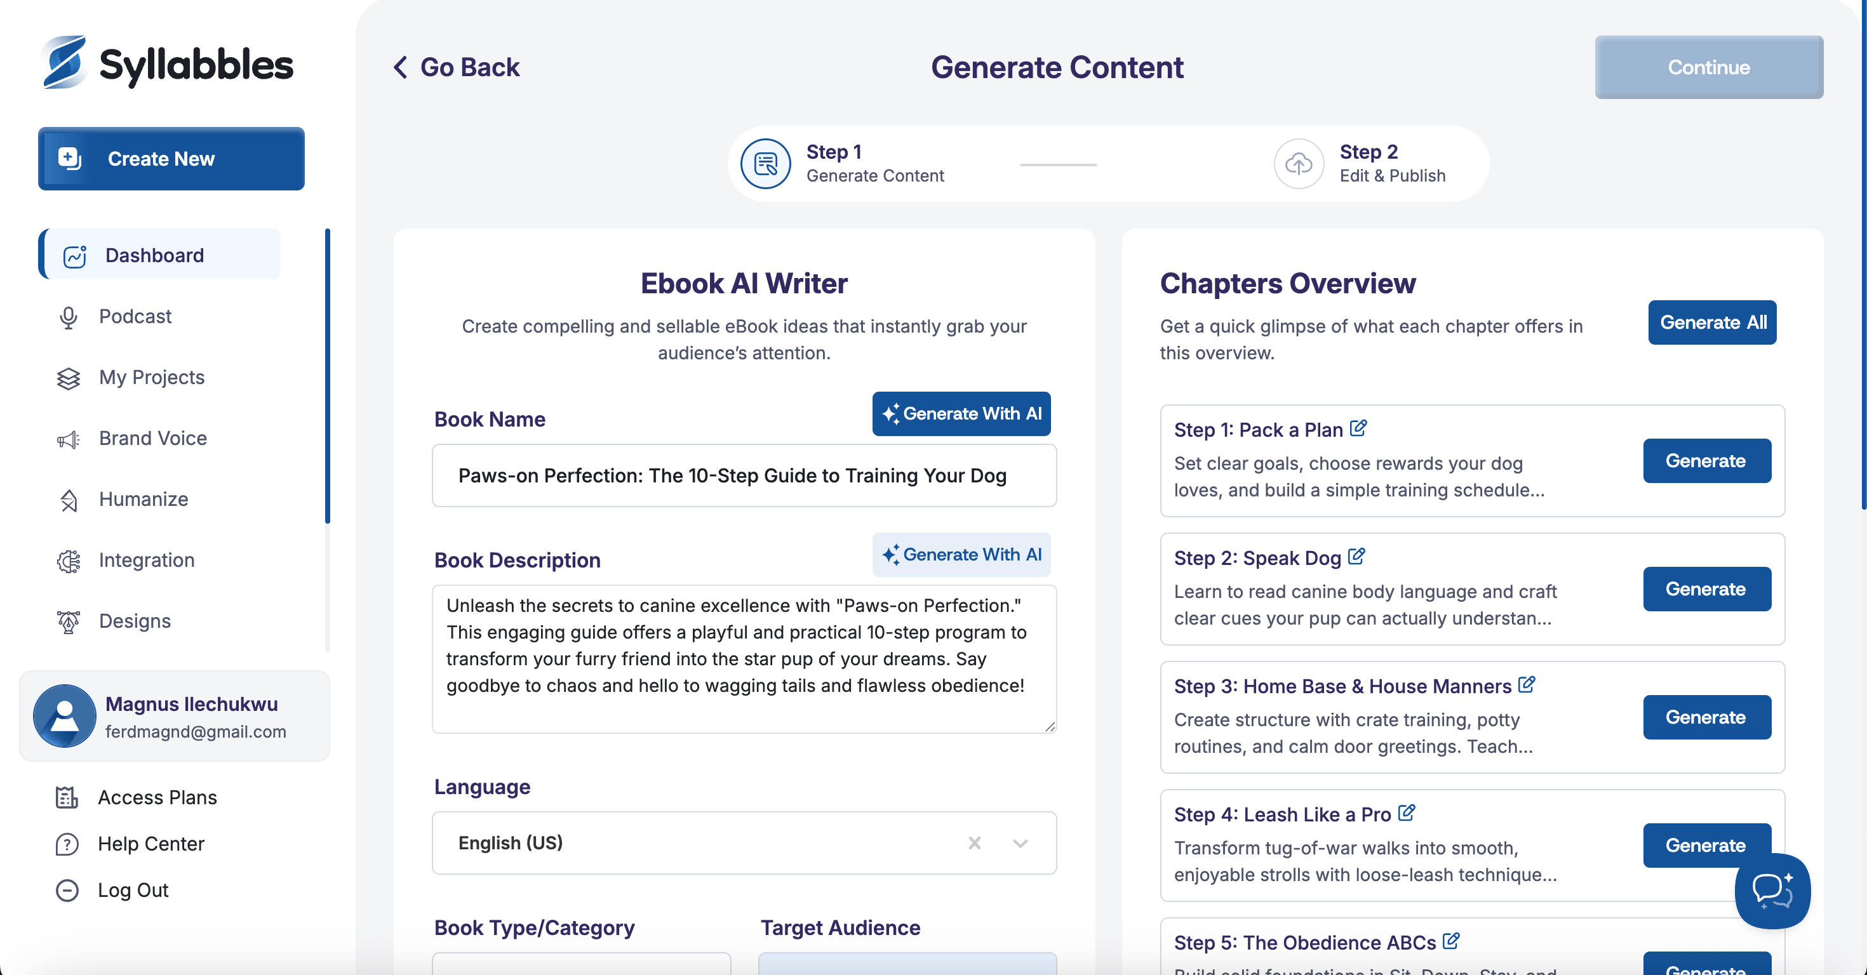Image resolution: width=1867 pixels, height=975 pixels.
Task: Open the Podcast menu item
Action: pos(135,317)
